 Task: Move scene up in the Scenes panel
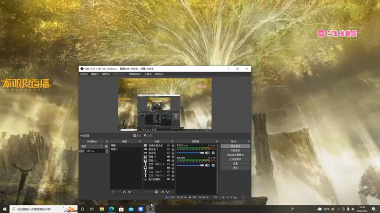pos(124,192)
